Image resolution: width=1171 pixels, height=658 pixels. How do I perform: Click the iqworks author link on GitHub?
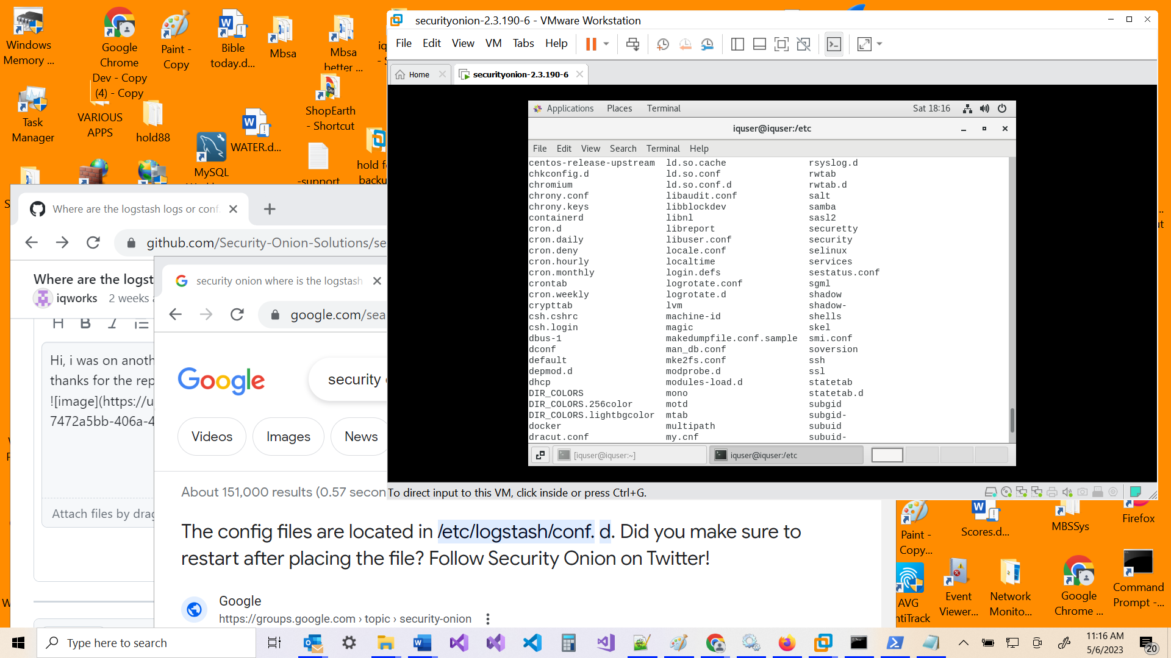77,298
